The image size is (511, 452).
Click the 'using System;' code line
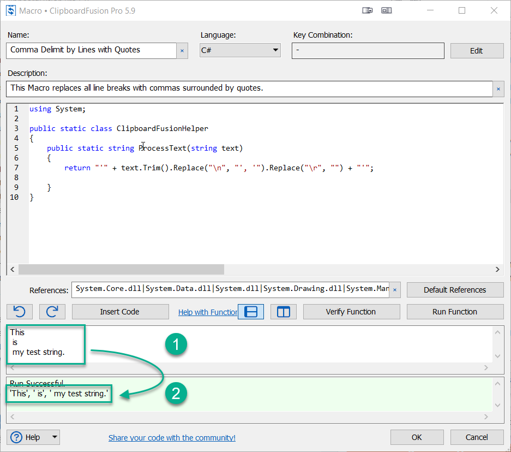[x=57, y=109]
